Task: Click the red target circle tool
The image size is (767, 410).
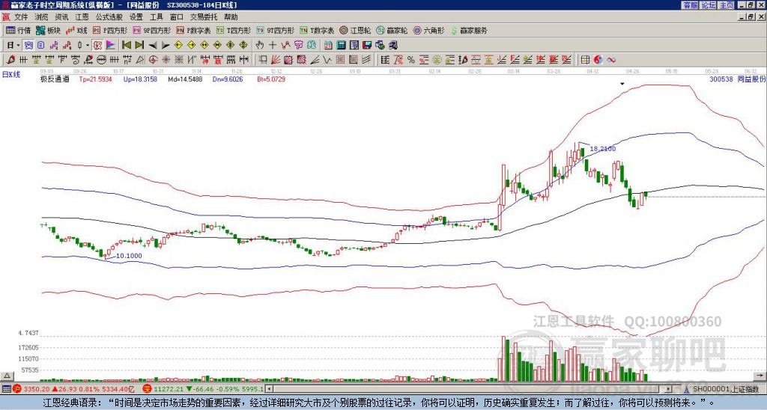Action: (153, 60)
